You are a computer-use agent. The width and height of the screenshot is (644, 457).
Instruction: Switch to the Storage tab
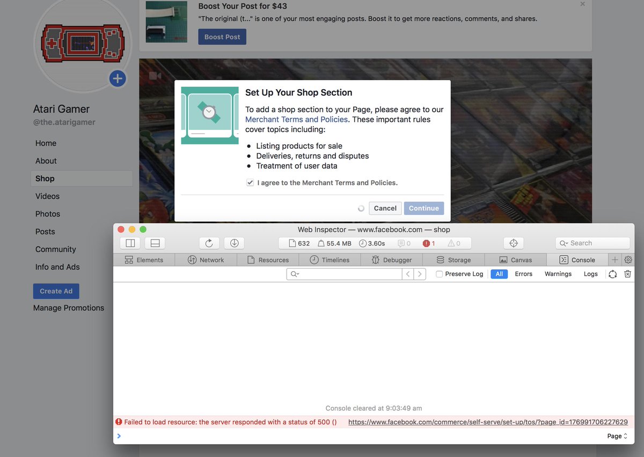(453, 260)
